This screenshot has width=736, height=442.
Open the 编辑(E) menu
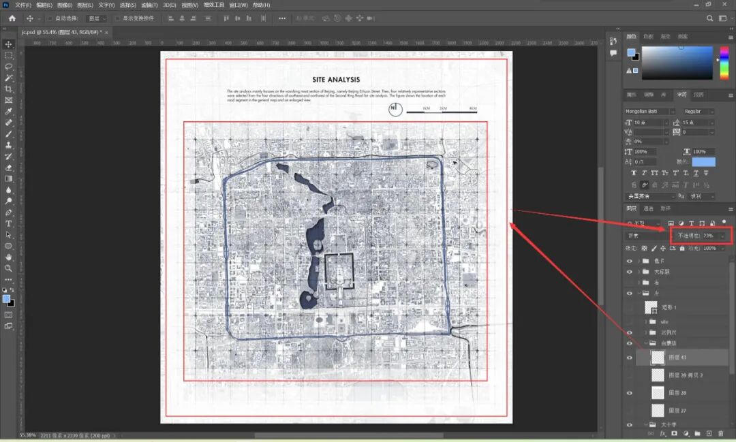coord(44,5)
